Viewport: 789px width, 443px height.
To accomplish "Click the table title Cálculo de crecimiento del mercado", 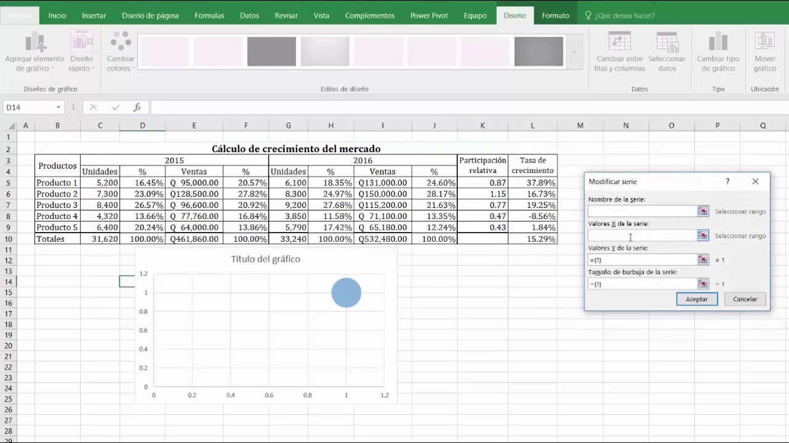I will [x=296, y=149].
